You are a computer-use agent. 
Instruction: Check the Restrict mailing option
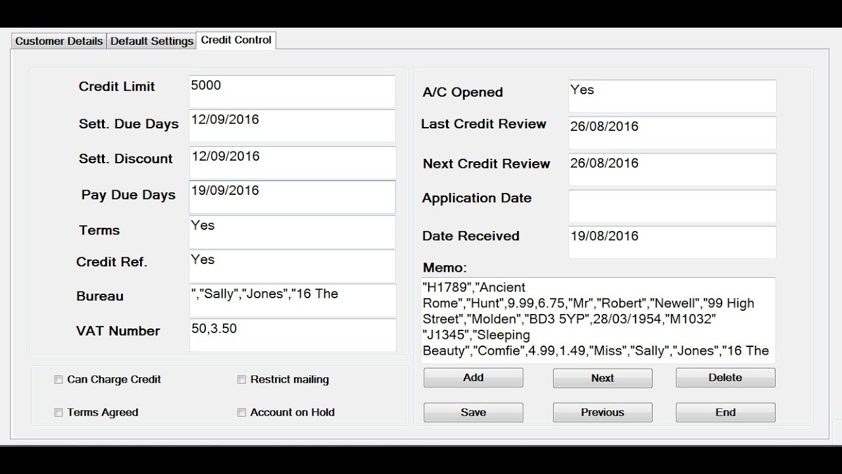pyautogui.click(x=241, y=379)
